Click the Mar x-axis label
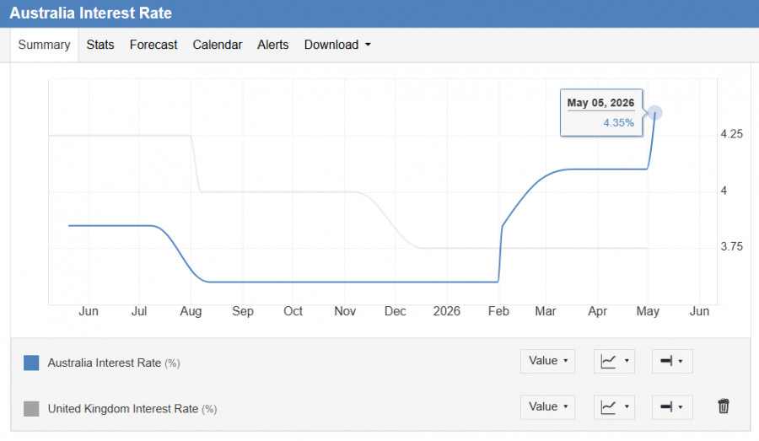 (546, 311)
